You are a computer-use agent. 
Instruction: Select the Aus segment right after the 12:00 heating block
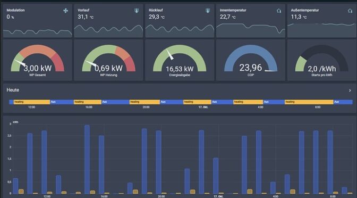pos(62,102)
